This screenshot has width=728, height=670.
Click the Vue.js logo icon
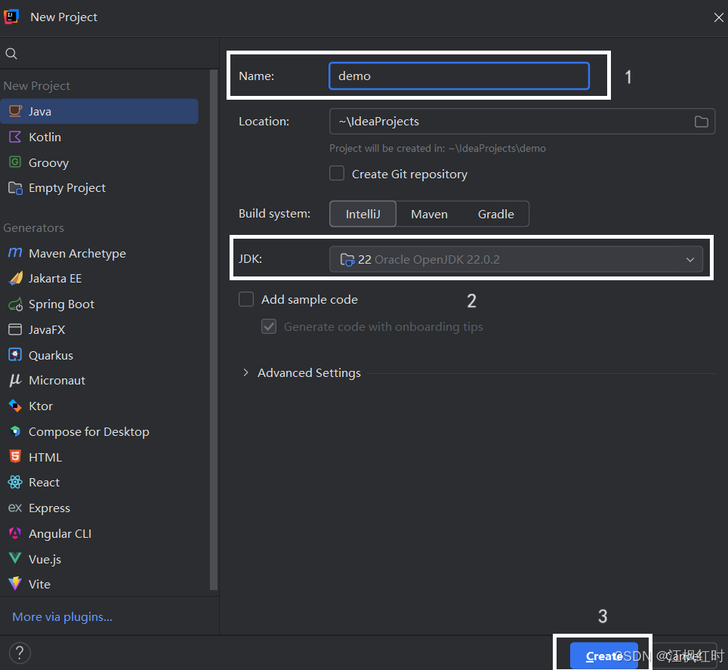(15, 558)
